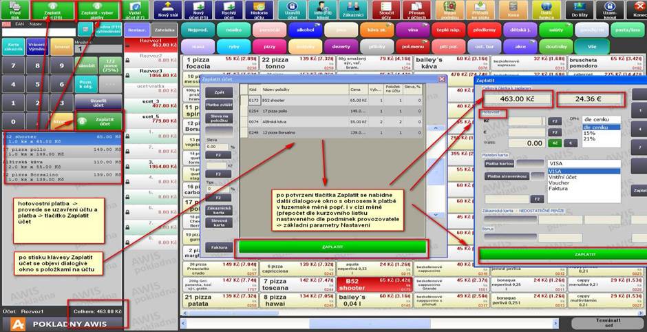Click the Přiřadit ke stolu icon
This screenshot has height=332, width=647.
pos(480,10)
